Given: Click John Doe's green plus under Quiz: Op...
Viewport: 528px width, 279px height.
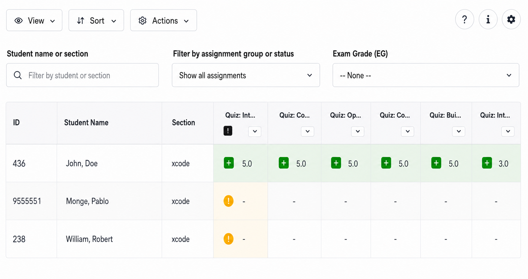Looking at the screenshot, I should click(336, 163).
